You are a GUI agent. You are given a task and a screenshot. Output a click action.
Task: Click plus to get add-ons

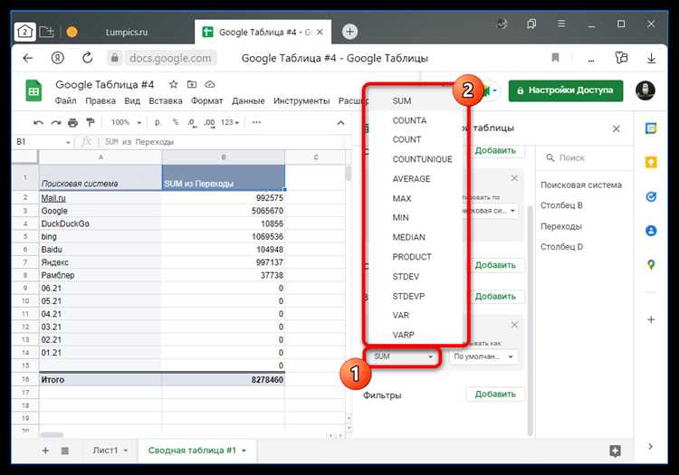651,319
